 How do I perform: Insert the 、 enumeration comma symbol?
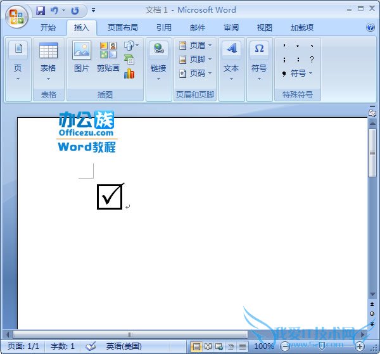312,46
